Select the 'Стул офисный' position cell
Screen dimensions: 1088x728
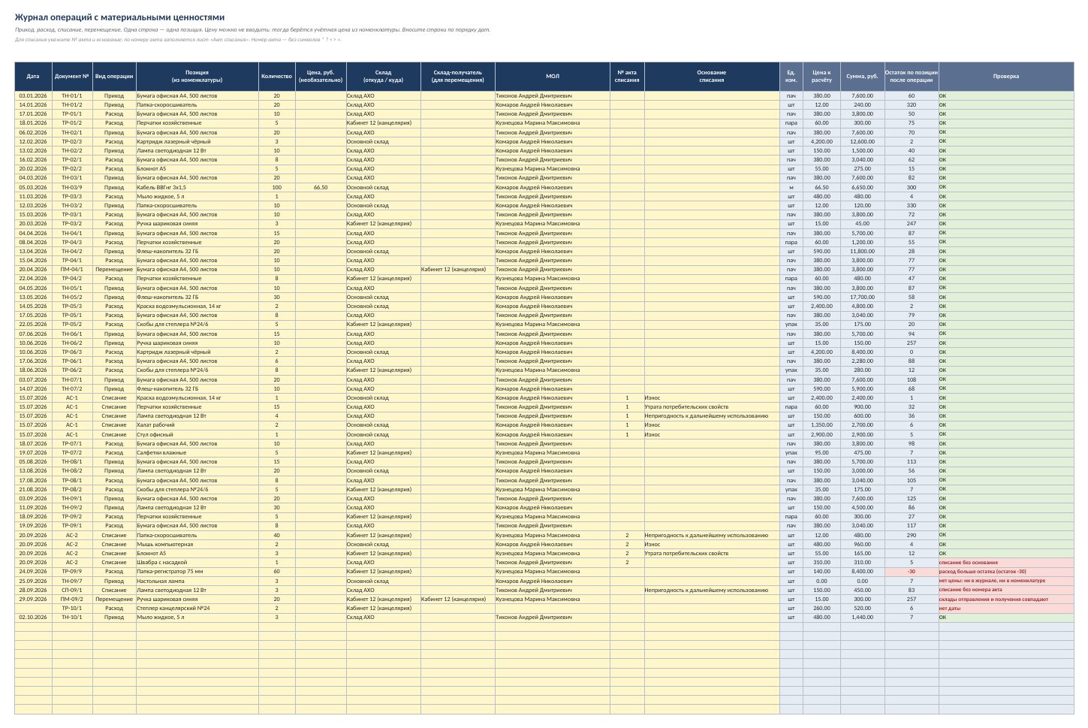click(197, 434)
